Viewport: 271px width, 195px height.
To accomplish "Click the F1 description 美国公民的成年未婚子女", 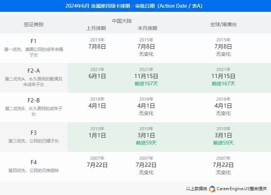I will pos(34,52).
